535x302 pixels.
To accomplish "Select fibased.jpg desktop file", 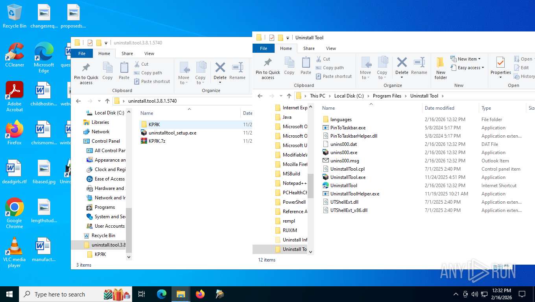I will click(x=44, y=172).
